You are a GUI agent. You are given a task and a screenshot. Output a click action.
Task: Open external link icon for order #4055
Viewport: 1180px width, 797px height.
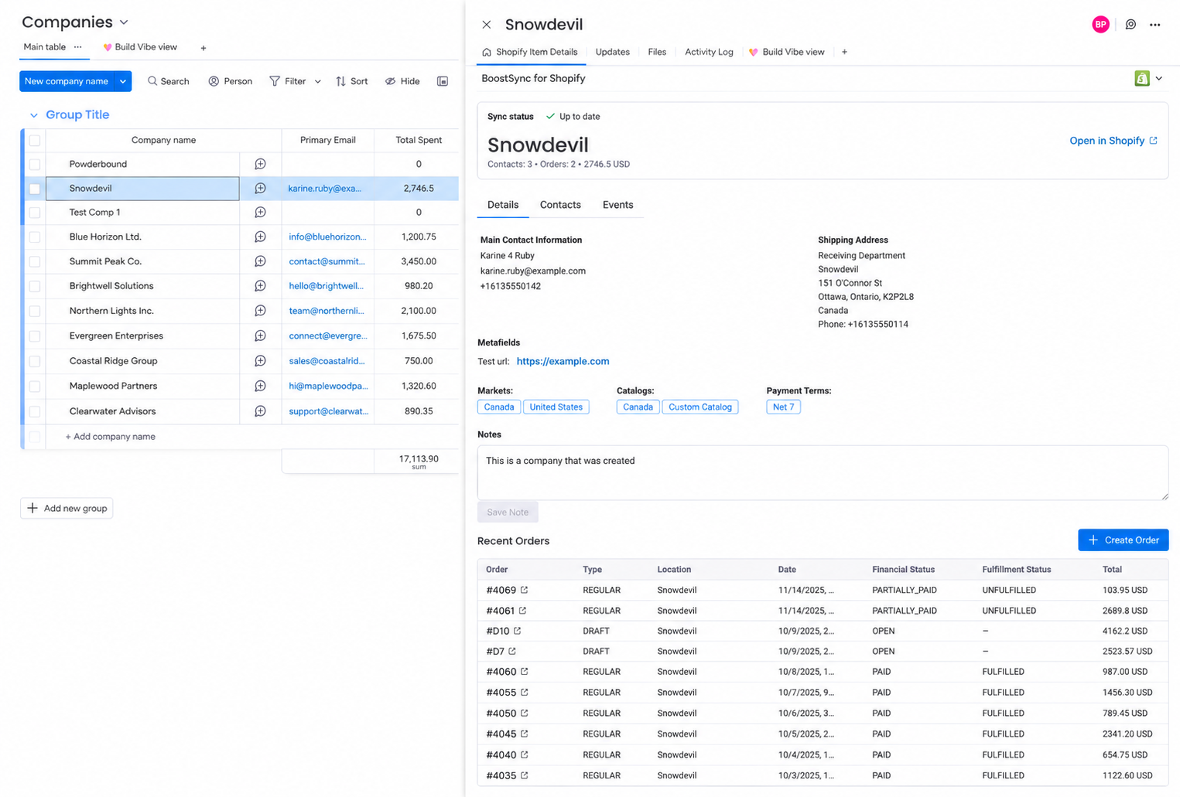coord(524,692)
